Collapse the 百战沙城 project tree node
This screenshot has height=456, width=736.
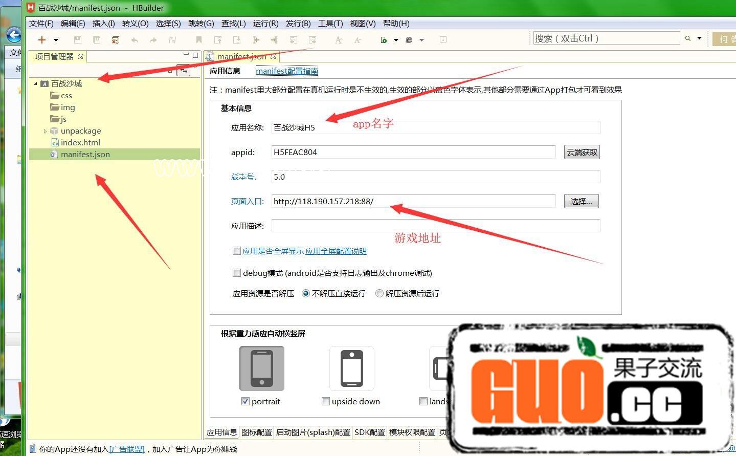(35, 83)
